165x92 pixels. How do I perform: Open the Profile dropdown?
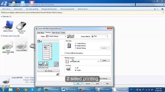(65, 36)
